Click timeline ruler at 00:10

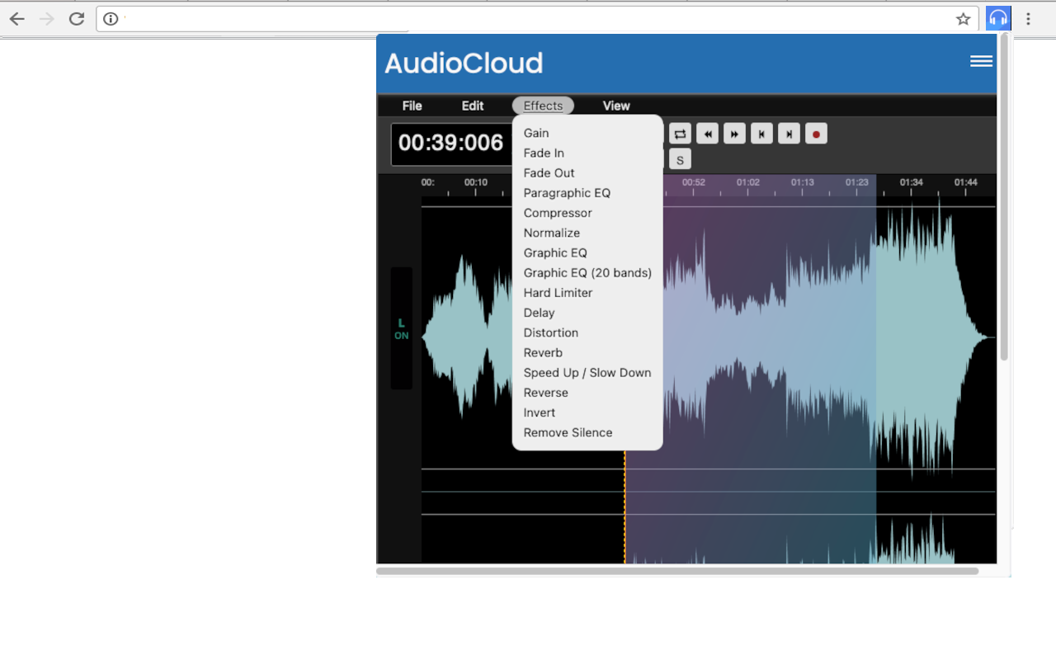click(475, 182)
